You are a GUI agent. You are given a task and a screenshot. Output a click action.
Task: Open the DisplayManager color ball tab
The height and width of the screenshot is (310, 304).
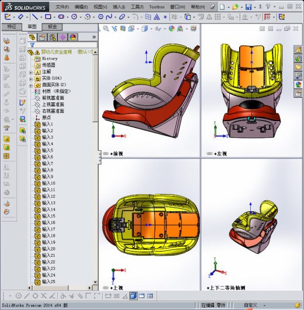(73, 37)
